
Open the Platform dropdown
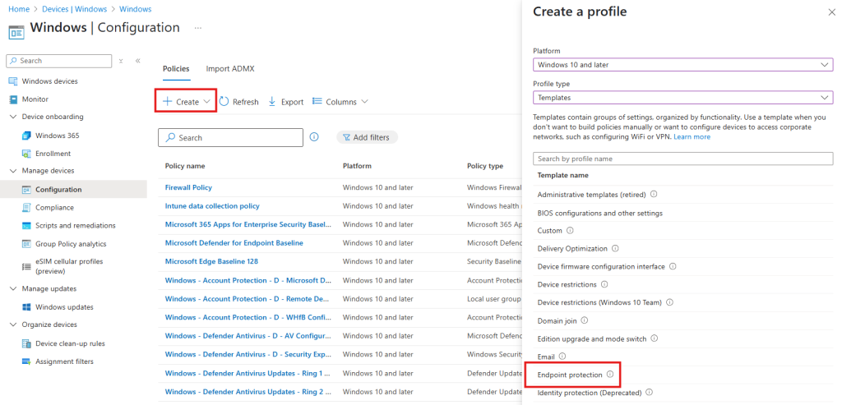[x=683, y=65]
